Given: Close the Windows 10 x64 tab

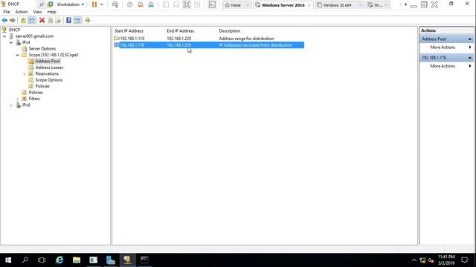Looking at the screenshot, I should coord(360,5).
